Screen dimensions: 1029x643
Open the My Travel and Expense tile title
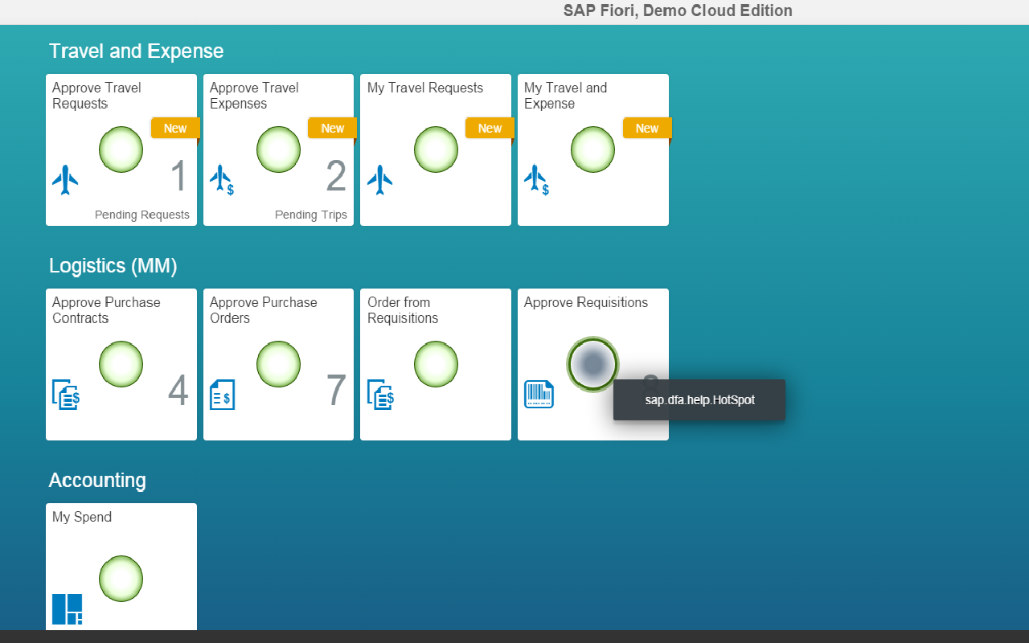565,96
